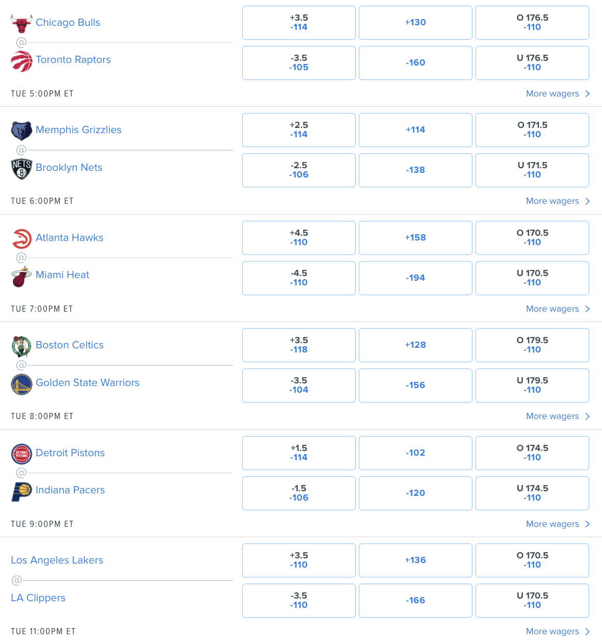Viewport: 602px width, 643px height.
Task: Click the Boston Celtics logo icon
Action: [x=22, y=346]
